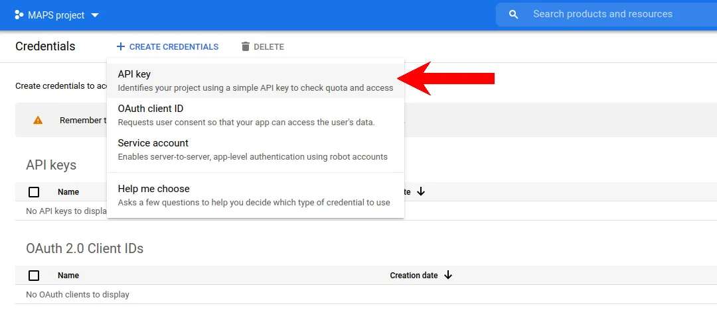717x314 pixels.
Task: Click the Credentials page title
Action: coord(45,46)
